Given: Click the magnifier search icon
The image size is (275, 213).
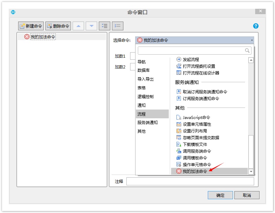Looking at the screenshot, I should [x=247, y=51].
